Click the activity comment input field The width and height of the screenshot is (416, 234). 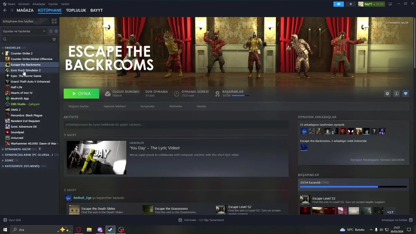pyautogui.click(x=176, y=124)
